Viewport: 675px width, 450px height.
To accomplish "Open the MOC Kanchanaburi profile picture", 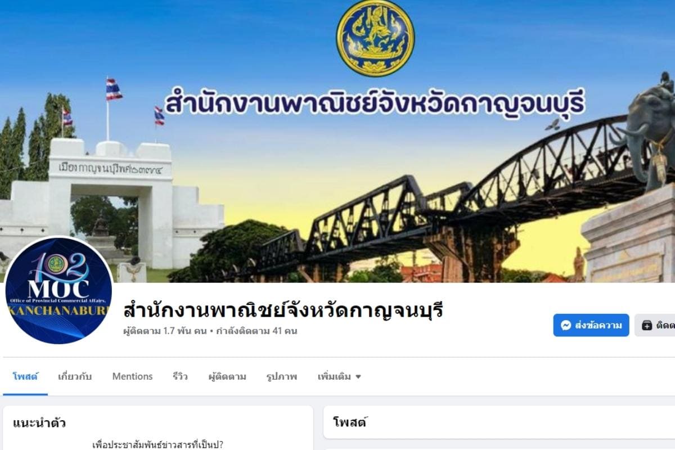I will [x=58, y=290].
